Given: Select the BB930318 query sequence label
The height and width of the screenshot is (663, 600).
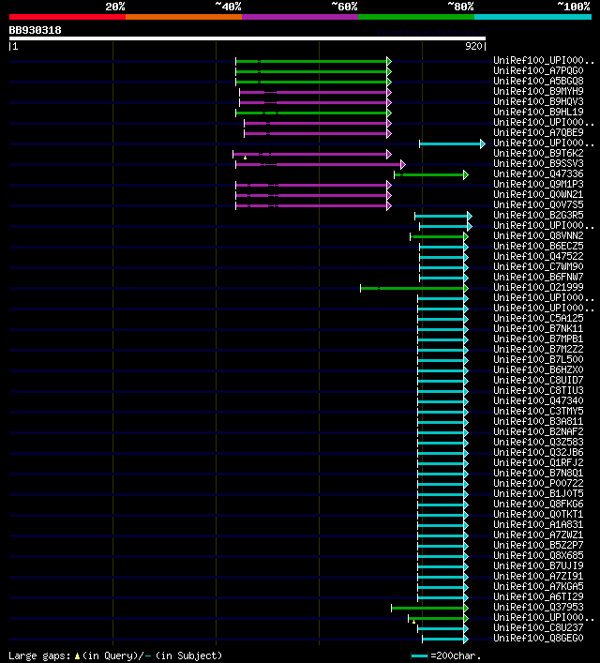Looking at the screenshot, I should pos(35,30).
